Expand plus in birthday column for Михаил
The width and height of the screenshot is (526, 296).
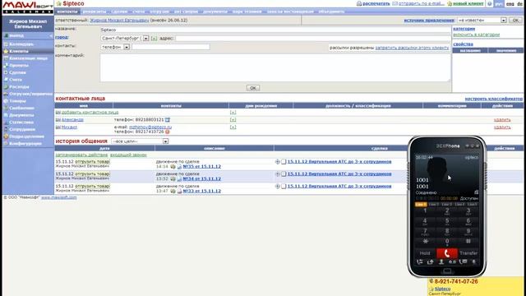click(233, 127)
